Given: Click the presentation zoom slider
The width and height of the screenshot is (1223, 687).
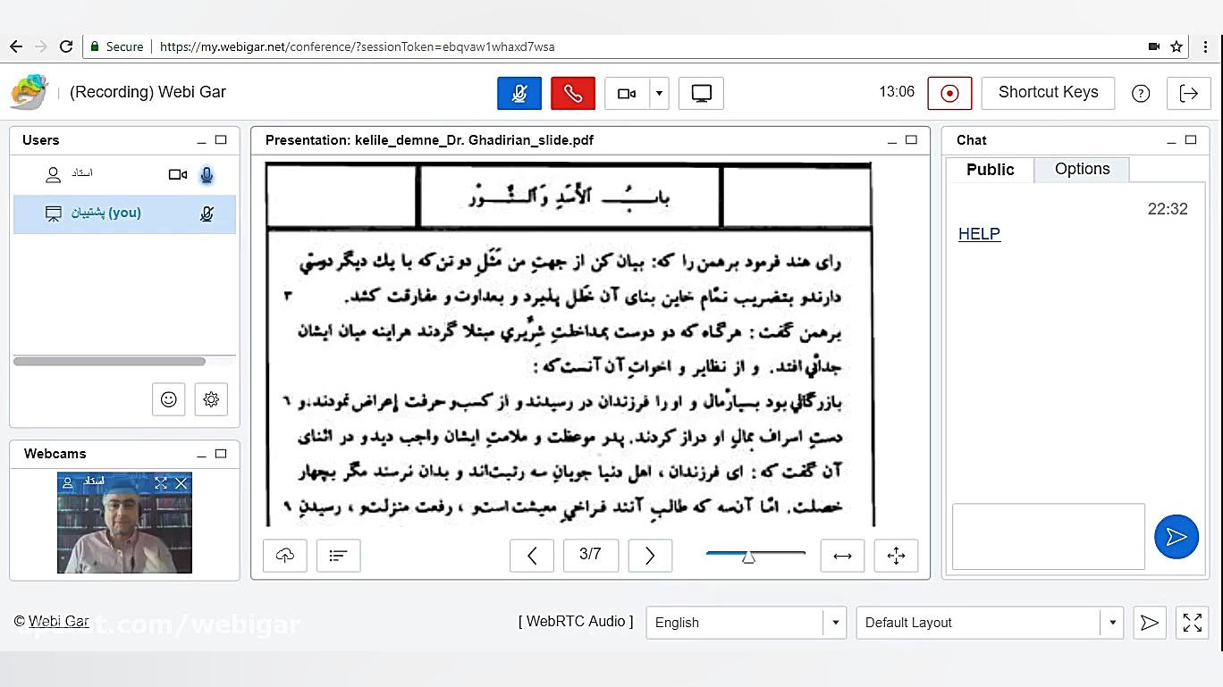Looking at the screenshot, I should pyautogui.click(x=755, y=555).
